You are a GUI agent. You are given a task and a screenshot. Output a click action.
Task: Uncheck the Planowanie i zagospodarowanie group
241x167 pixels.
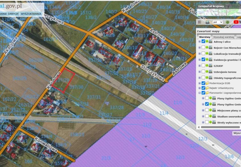[x=203, y=93]
